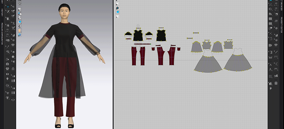This screenshot has height=129, width=284.
Task: Select the leftmost maroon pant leg pattern
Action: point(134,56)
